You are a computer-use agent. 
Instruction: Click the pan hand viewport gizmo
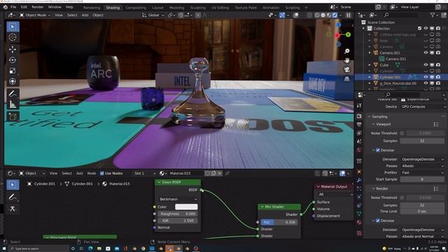[347, 60]
